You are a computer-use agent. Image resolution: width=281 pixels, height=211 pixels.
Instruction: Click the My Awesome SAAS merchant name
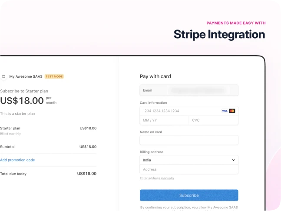pos(26,76)
